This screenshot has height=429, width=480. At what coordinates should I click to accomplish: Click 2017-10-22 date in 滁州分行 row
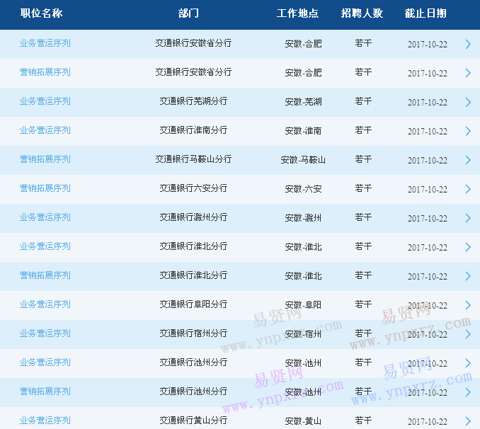click(428, 219)
